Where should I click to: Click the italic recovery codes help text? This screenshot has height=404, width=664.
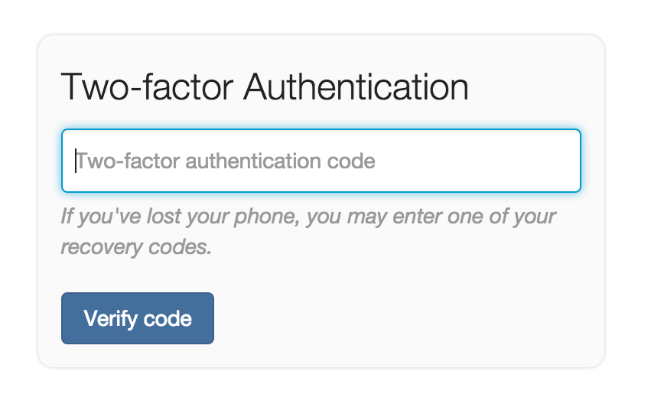click(x=308, y=232)
